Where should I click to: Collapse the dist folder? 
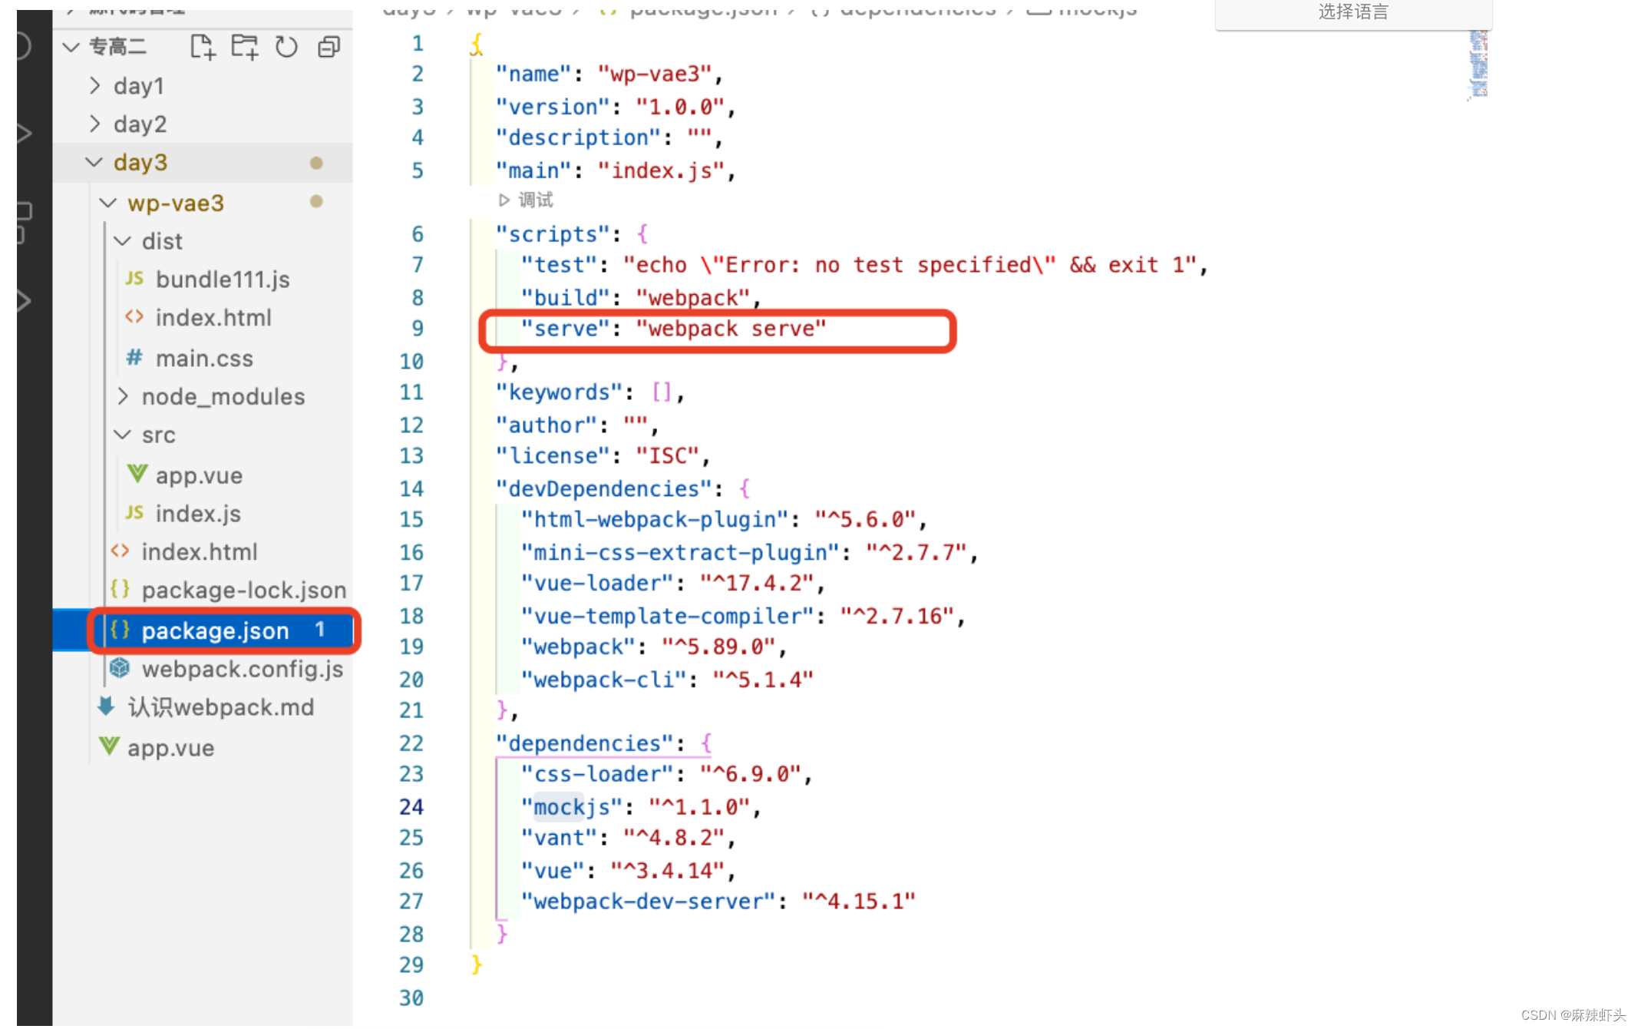(162, 241)
